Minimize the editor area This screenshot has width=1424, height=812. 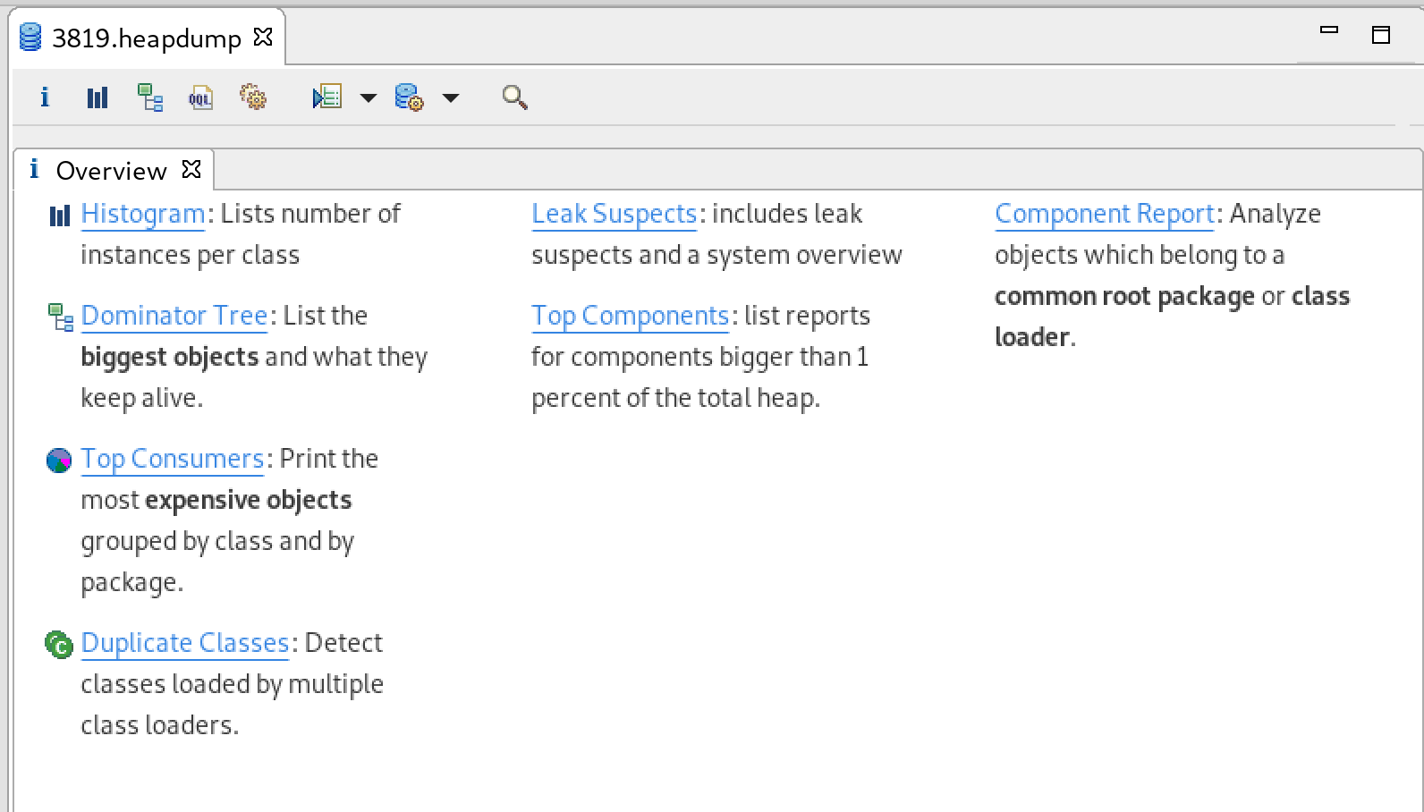(1329, 30)
